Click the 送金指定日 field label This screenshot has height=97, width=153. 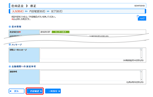click(15, 32)
